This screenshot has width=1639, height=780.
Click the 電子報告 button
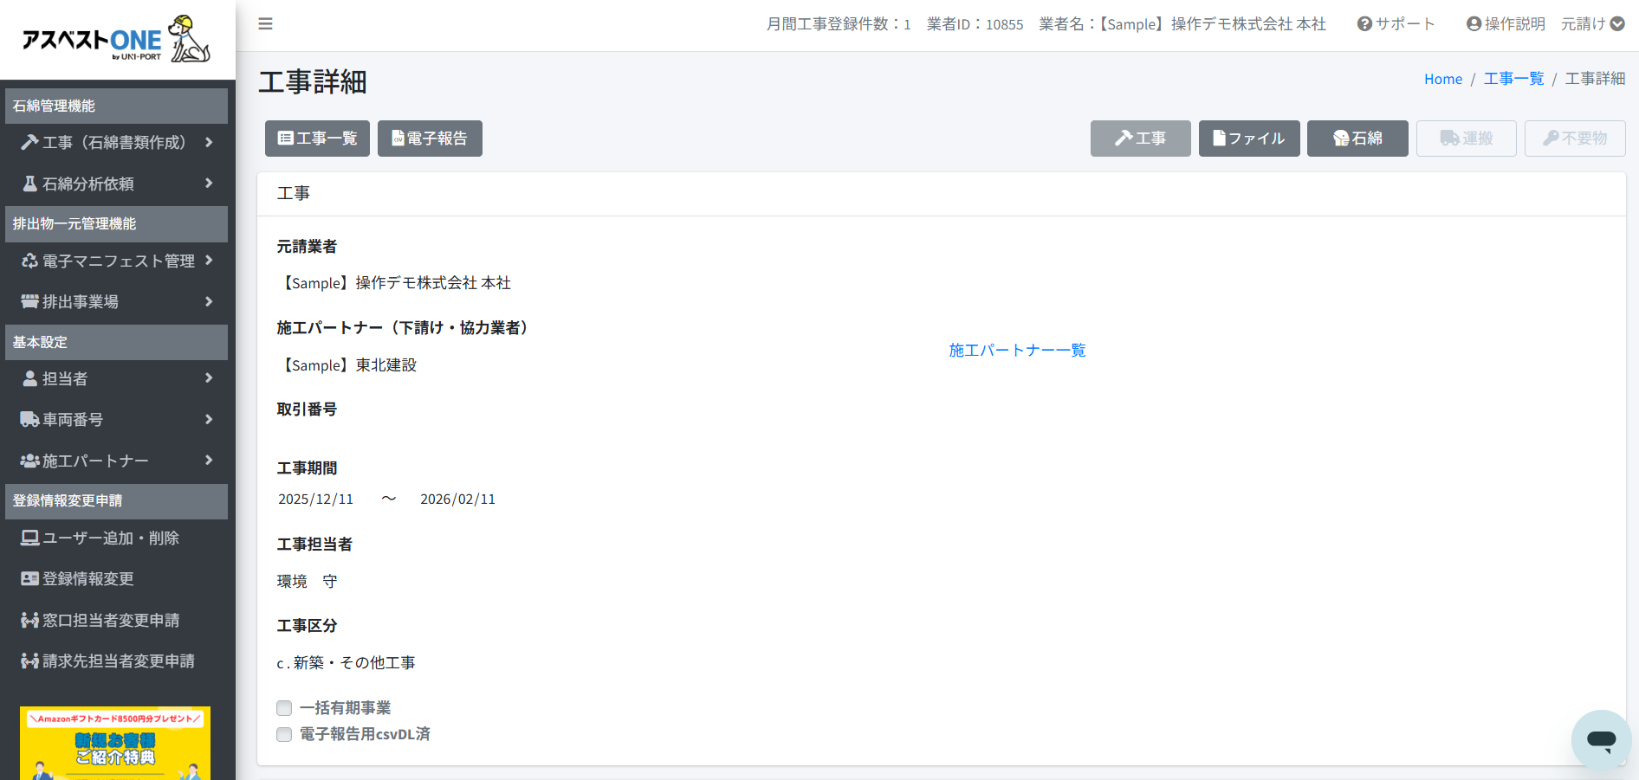[430, 139]
